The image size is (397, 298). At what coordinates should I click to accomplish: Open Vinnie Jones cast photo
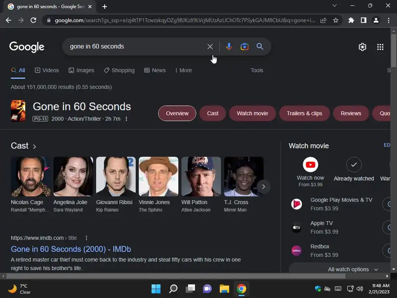pos(159,177)
